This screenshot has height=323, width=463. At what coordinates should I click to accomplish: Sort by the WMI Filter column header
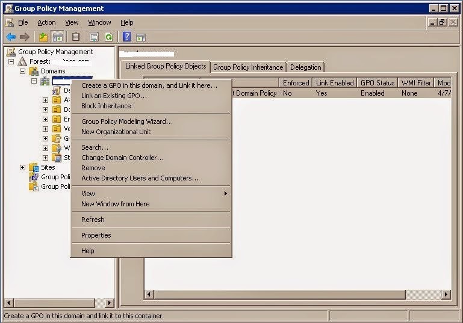click(416, 83)
